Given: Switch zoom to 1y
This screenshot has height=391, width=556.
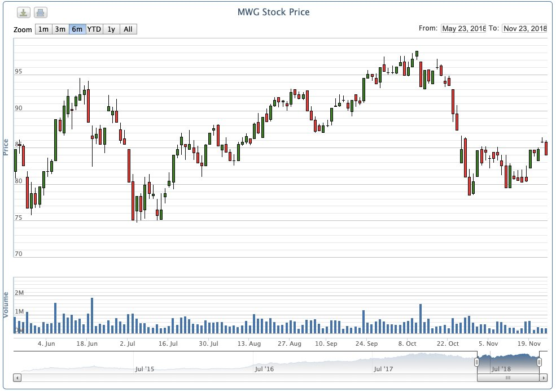Looking at the screenshot, I should point(111,29).
